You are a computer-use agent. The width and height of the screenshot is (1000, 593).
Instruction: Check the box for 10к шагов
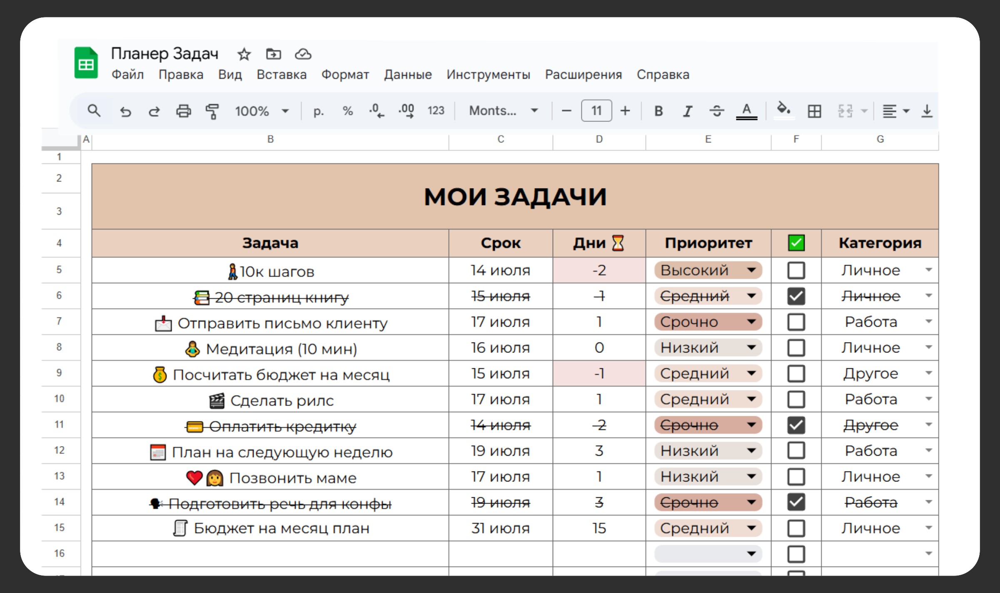coord(796,270)
